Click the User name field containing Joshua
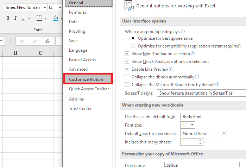 [202, 165]
